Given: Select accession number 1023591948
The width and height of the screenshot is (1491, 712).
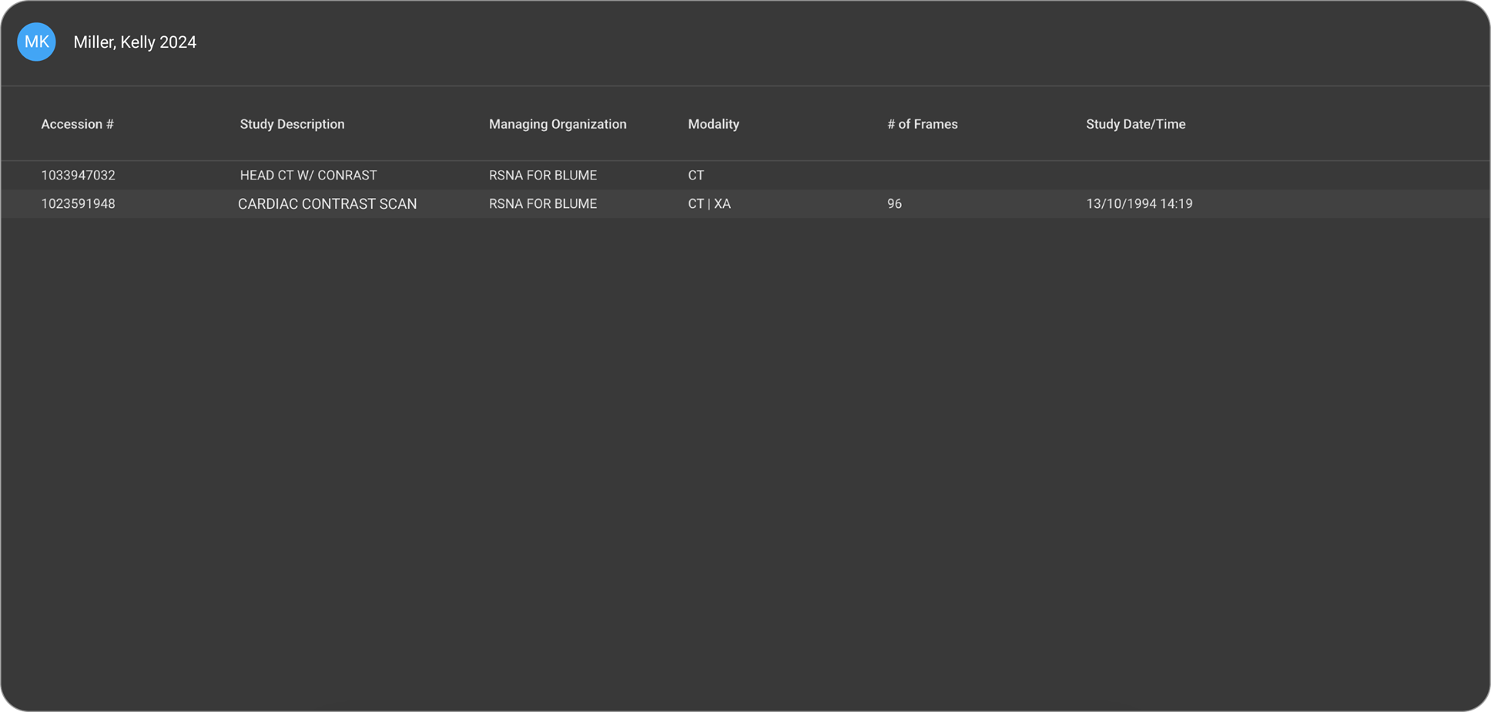Looking at the screenshot, I should tap(78, 204).
